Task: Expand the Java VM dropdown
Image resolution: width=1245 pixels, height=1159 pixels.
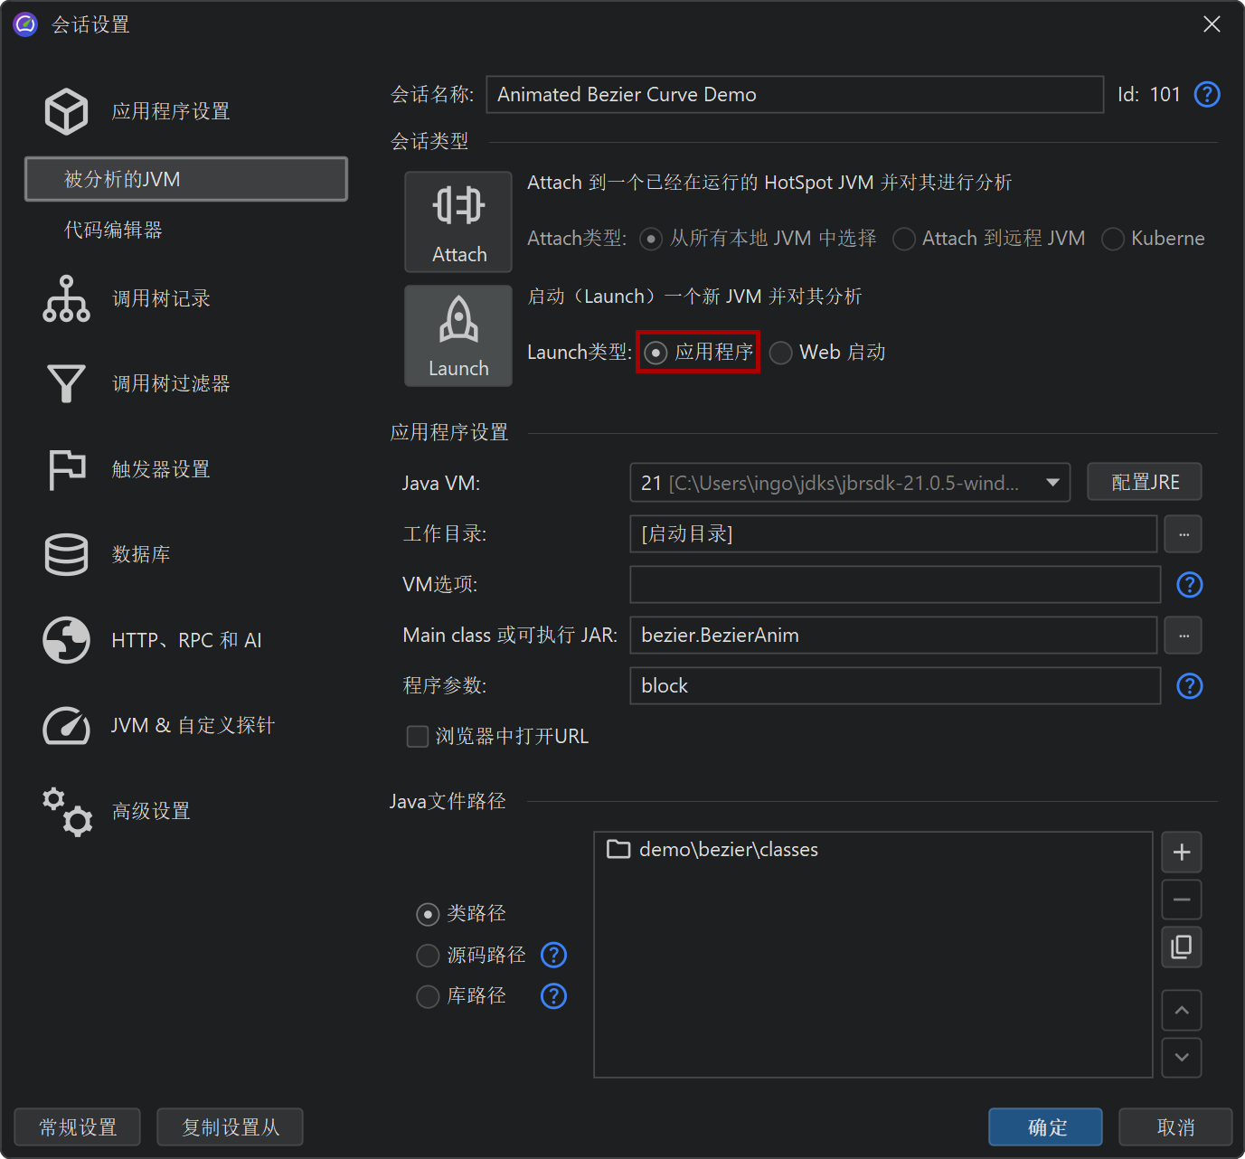Action: tap(1052, 483)
